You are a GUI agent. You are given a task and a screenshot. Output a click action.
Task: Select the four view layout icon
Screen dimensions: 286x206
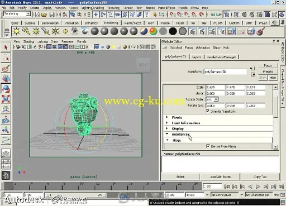click(6, 164)
